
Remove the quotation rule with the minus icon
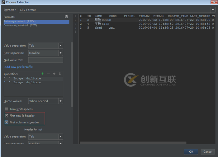coord(48,74)
